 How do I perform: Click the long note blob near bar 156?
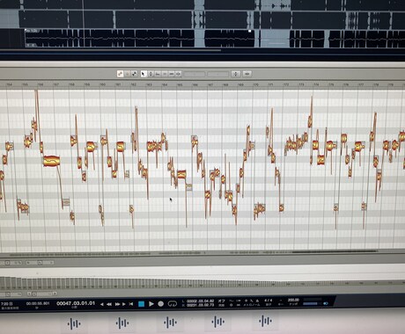coord(52,161)
